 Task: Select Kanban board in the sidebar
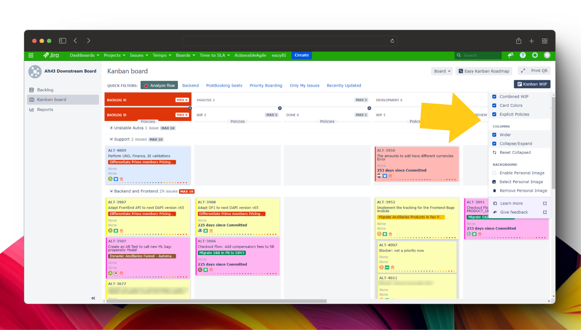[63, 100]
